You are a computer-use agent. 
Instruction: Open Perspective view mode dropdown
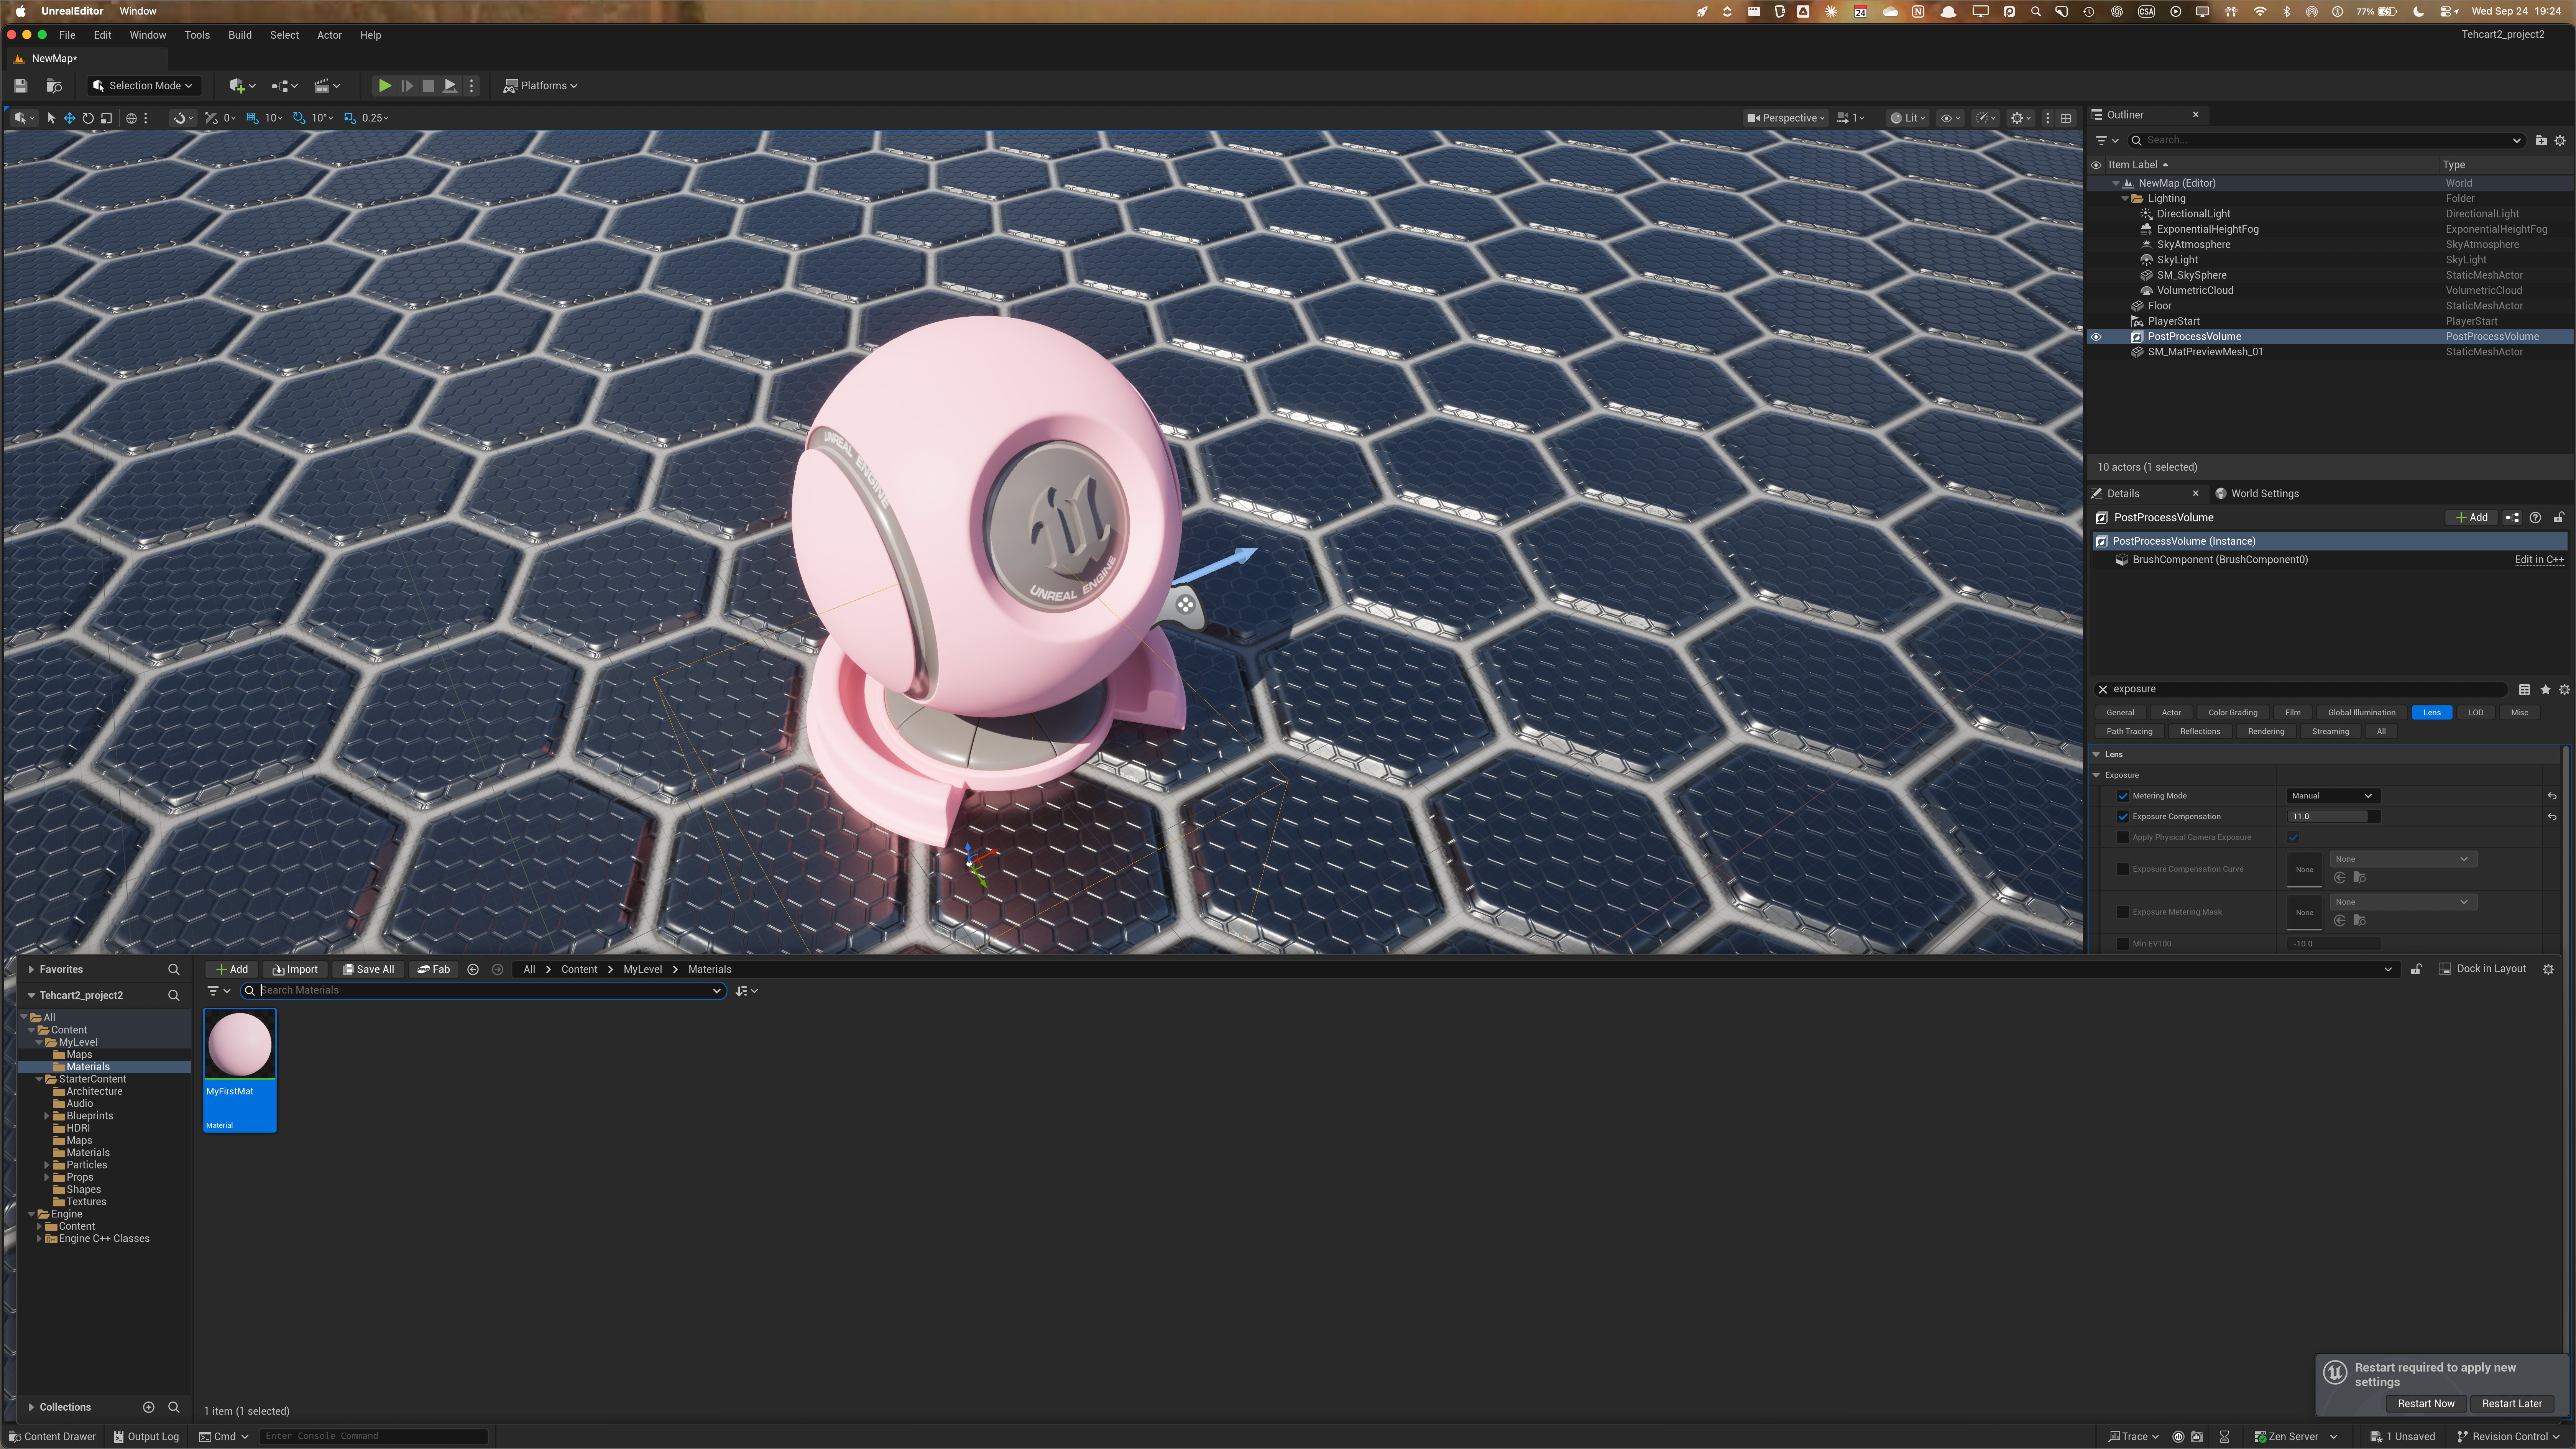[x=1786, y=118]
